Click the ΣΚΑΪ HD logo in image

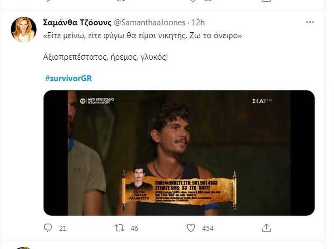pyautogui.click(x=262, y=101)
